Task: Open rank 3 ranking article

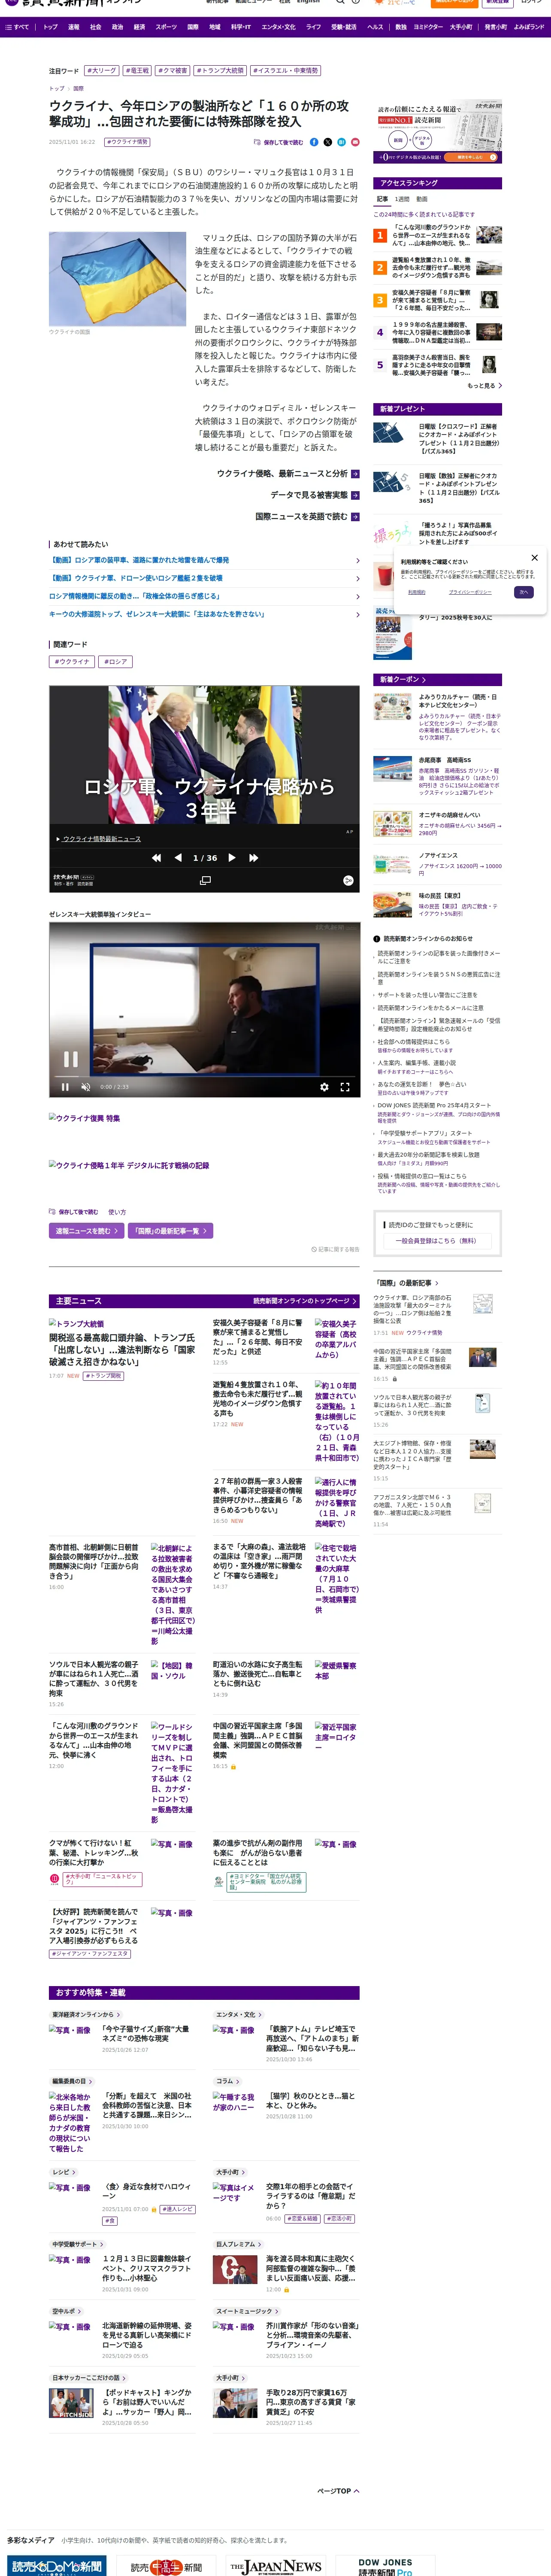Action: [438, 300]
